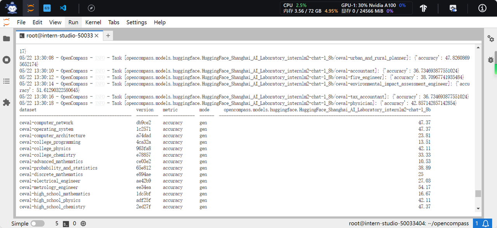
Task: Open the Table of Contents sidebar icon
Action: [6, 81]
